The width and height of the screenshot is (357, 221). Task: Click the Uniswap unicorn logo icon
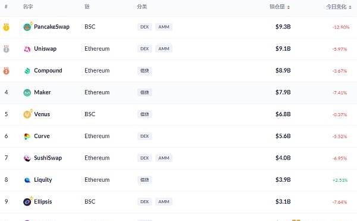pyautogui.click(x=27, y=49)
